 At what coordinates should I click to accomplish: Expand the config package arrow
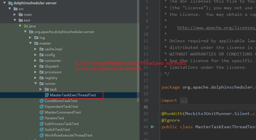coord(35,55)
